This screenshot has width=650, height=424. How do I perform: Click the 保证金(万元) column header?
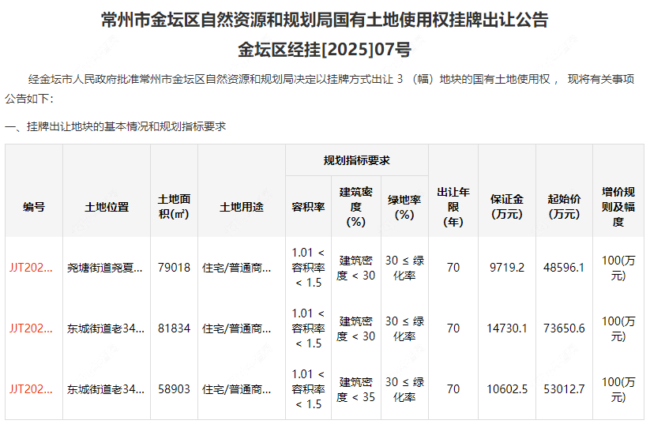pos(506,207)
